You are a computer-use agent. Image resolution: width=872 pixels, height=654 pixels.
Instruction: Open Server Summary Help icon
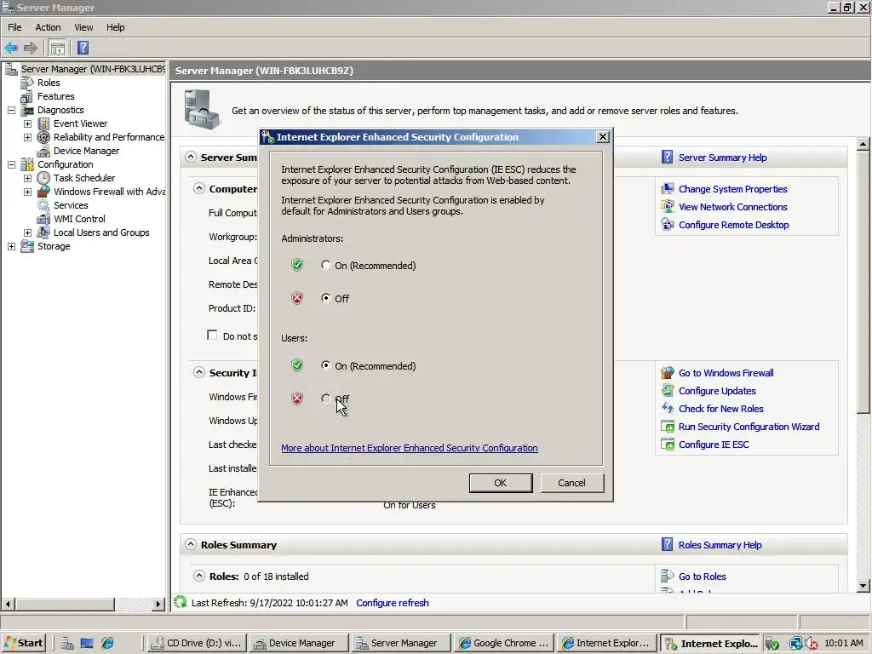pyautogui.click(x=667, y=157)
